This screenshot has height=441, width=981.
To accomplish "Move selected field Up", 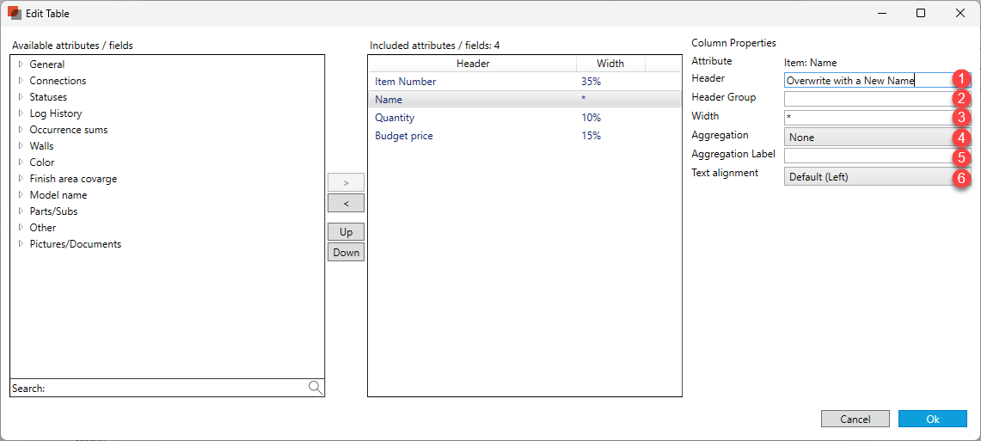I will click(x=346, y=232).
